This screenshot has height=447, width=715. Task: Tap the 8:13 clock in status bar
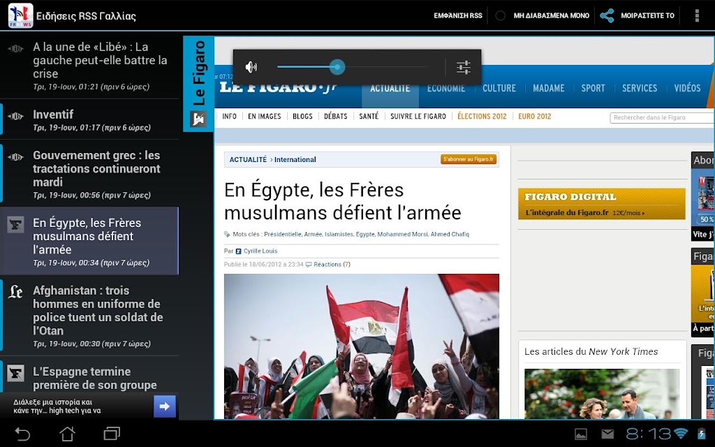point(647,433)
